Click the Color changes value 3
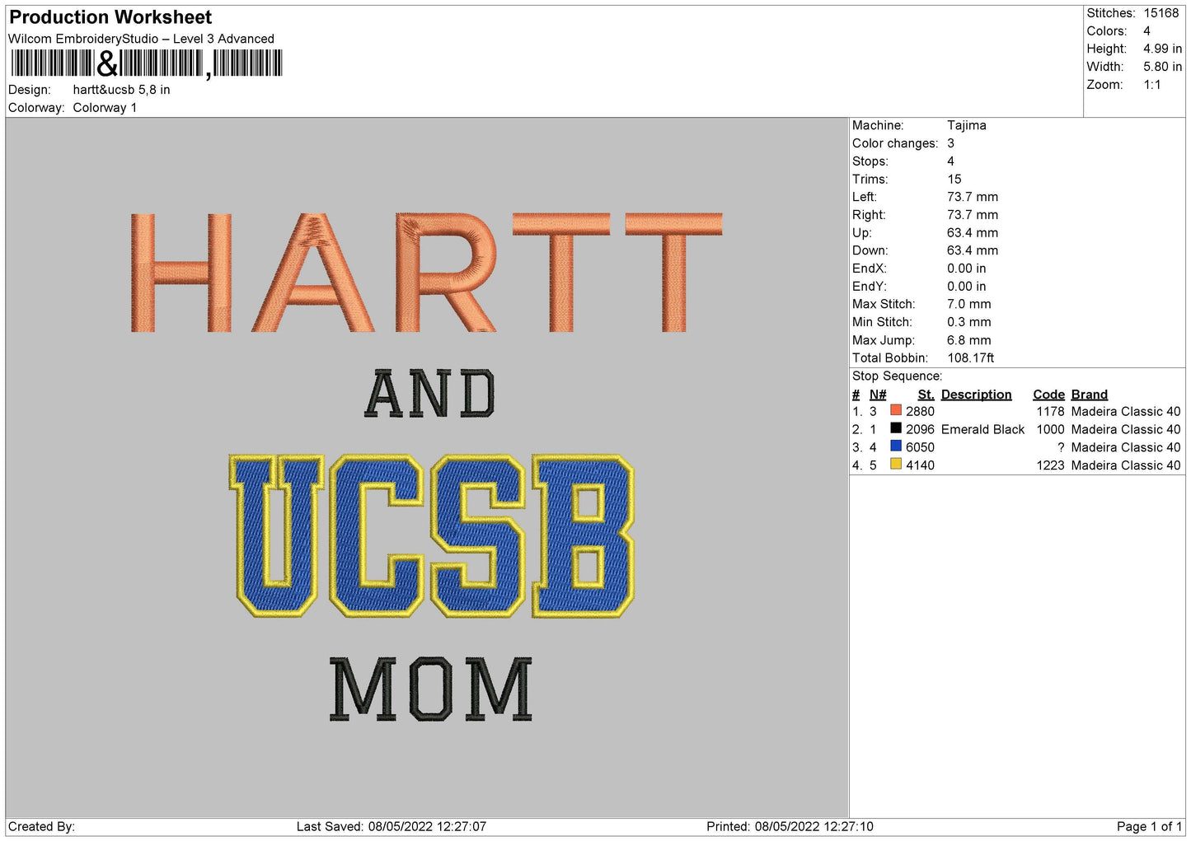The width and height of the screenshot is (1191, 841). pos(950,143)
